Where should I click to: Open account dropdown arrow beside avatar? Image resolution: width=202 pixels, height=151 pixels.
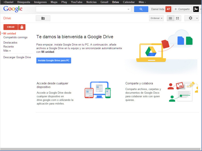click(200, 9)
